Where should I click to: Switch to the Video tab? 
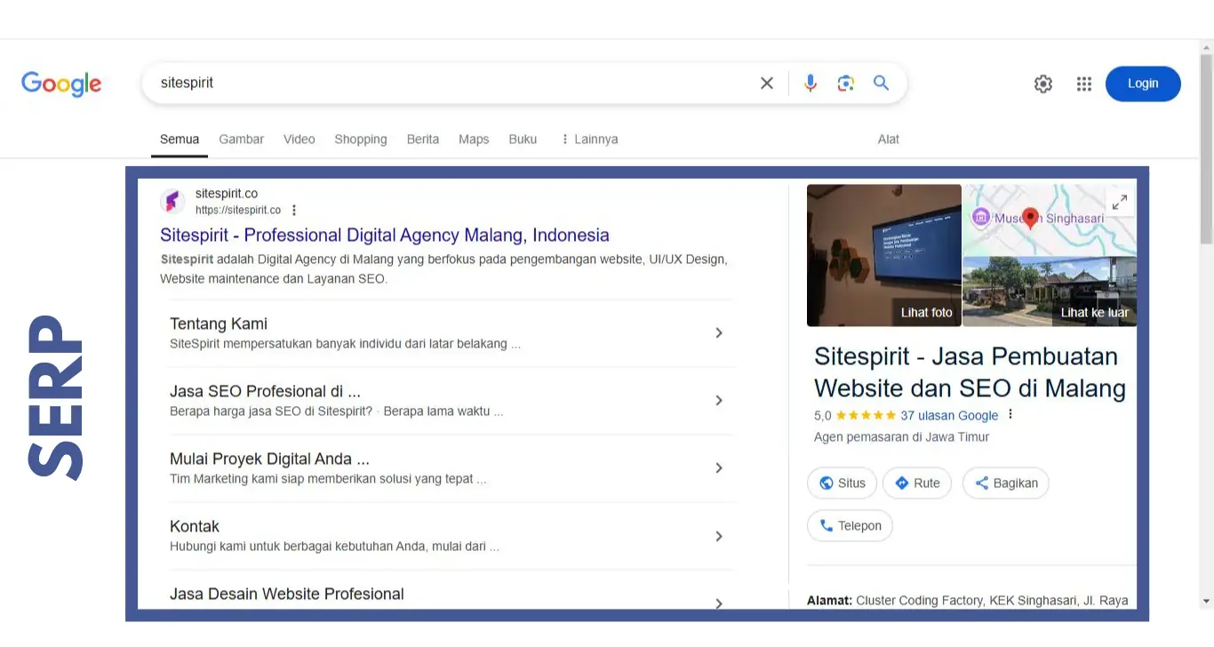[x=300, y=140]
